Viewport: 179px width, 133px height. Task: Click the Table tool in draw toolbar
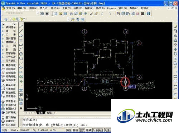(21, 104)
